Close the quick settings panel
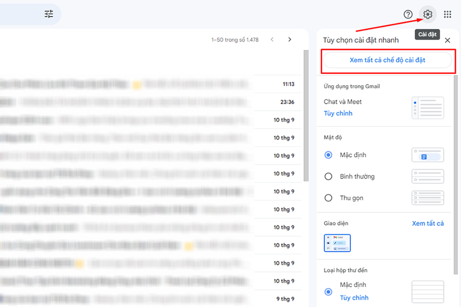 447,40
